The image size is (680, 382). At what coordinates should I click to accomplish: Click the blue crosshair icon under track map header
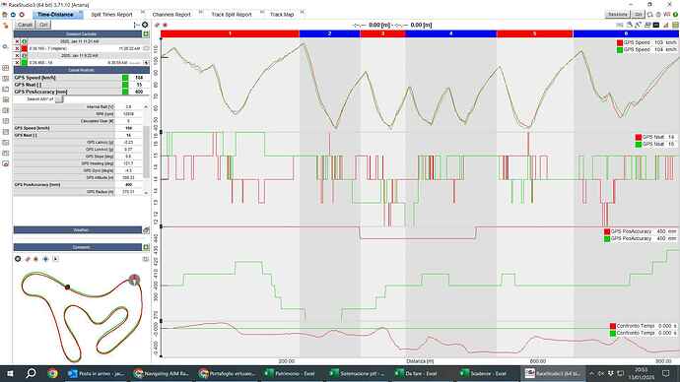point(45,259)
